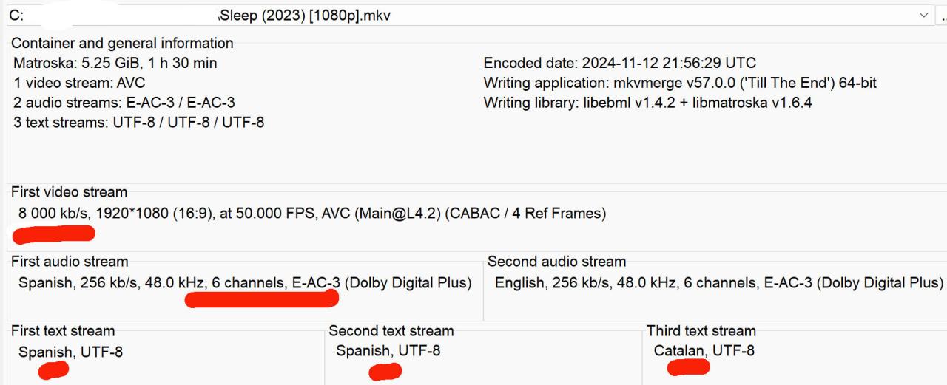This screenshot has width=947, height=385.
Task: Click the "1 video stream: AVC" line
Action: (79, 83)
